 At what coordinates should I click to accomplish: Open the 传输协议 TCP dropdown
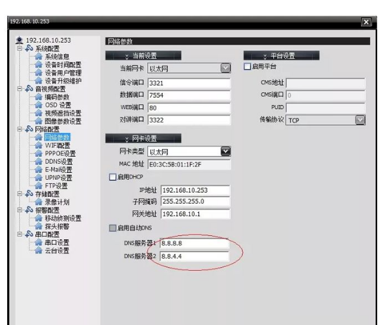(x=360, y=120)
